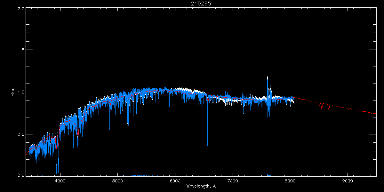Click the 0.5 flux tick label
384x192 pixels.
21,134
